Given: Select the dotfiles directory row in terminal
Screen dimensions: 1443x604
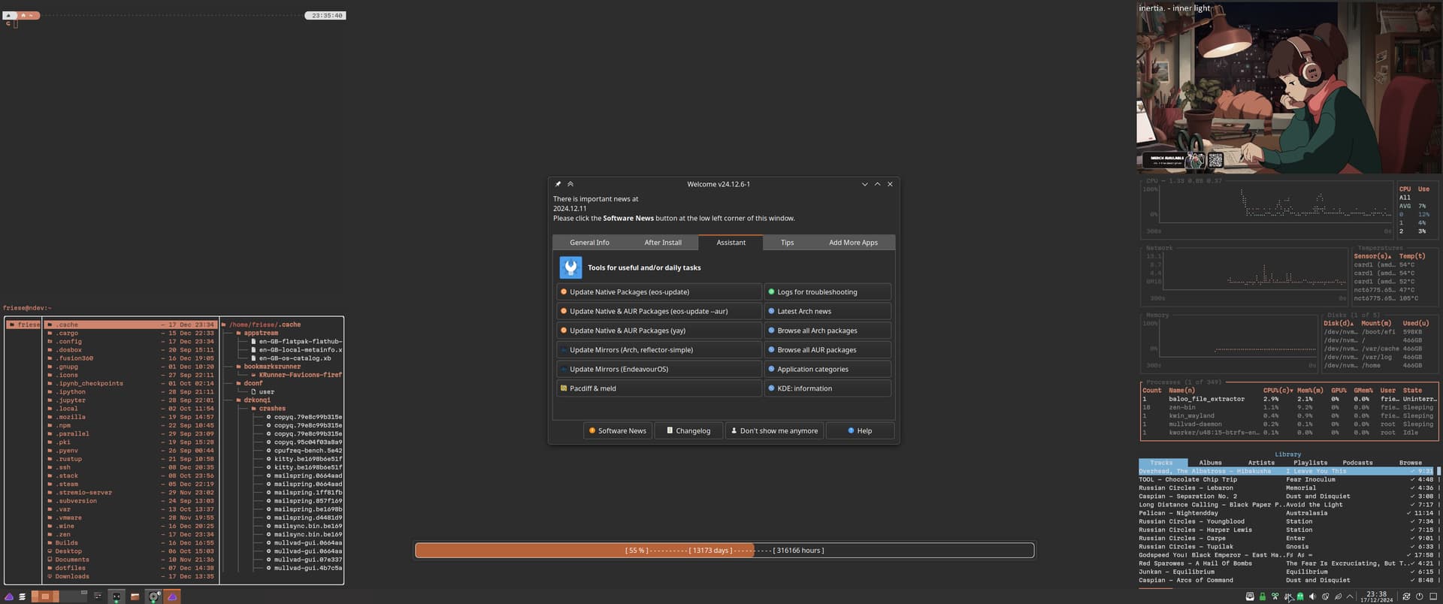Looking at the screenshot, I should (131, 569).
